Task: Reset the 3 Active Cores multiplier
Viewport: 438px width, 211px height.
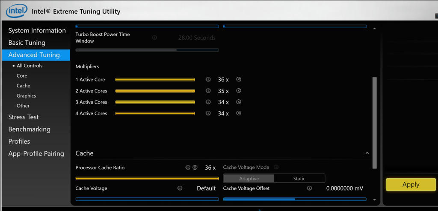Action: (239, 102)
